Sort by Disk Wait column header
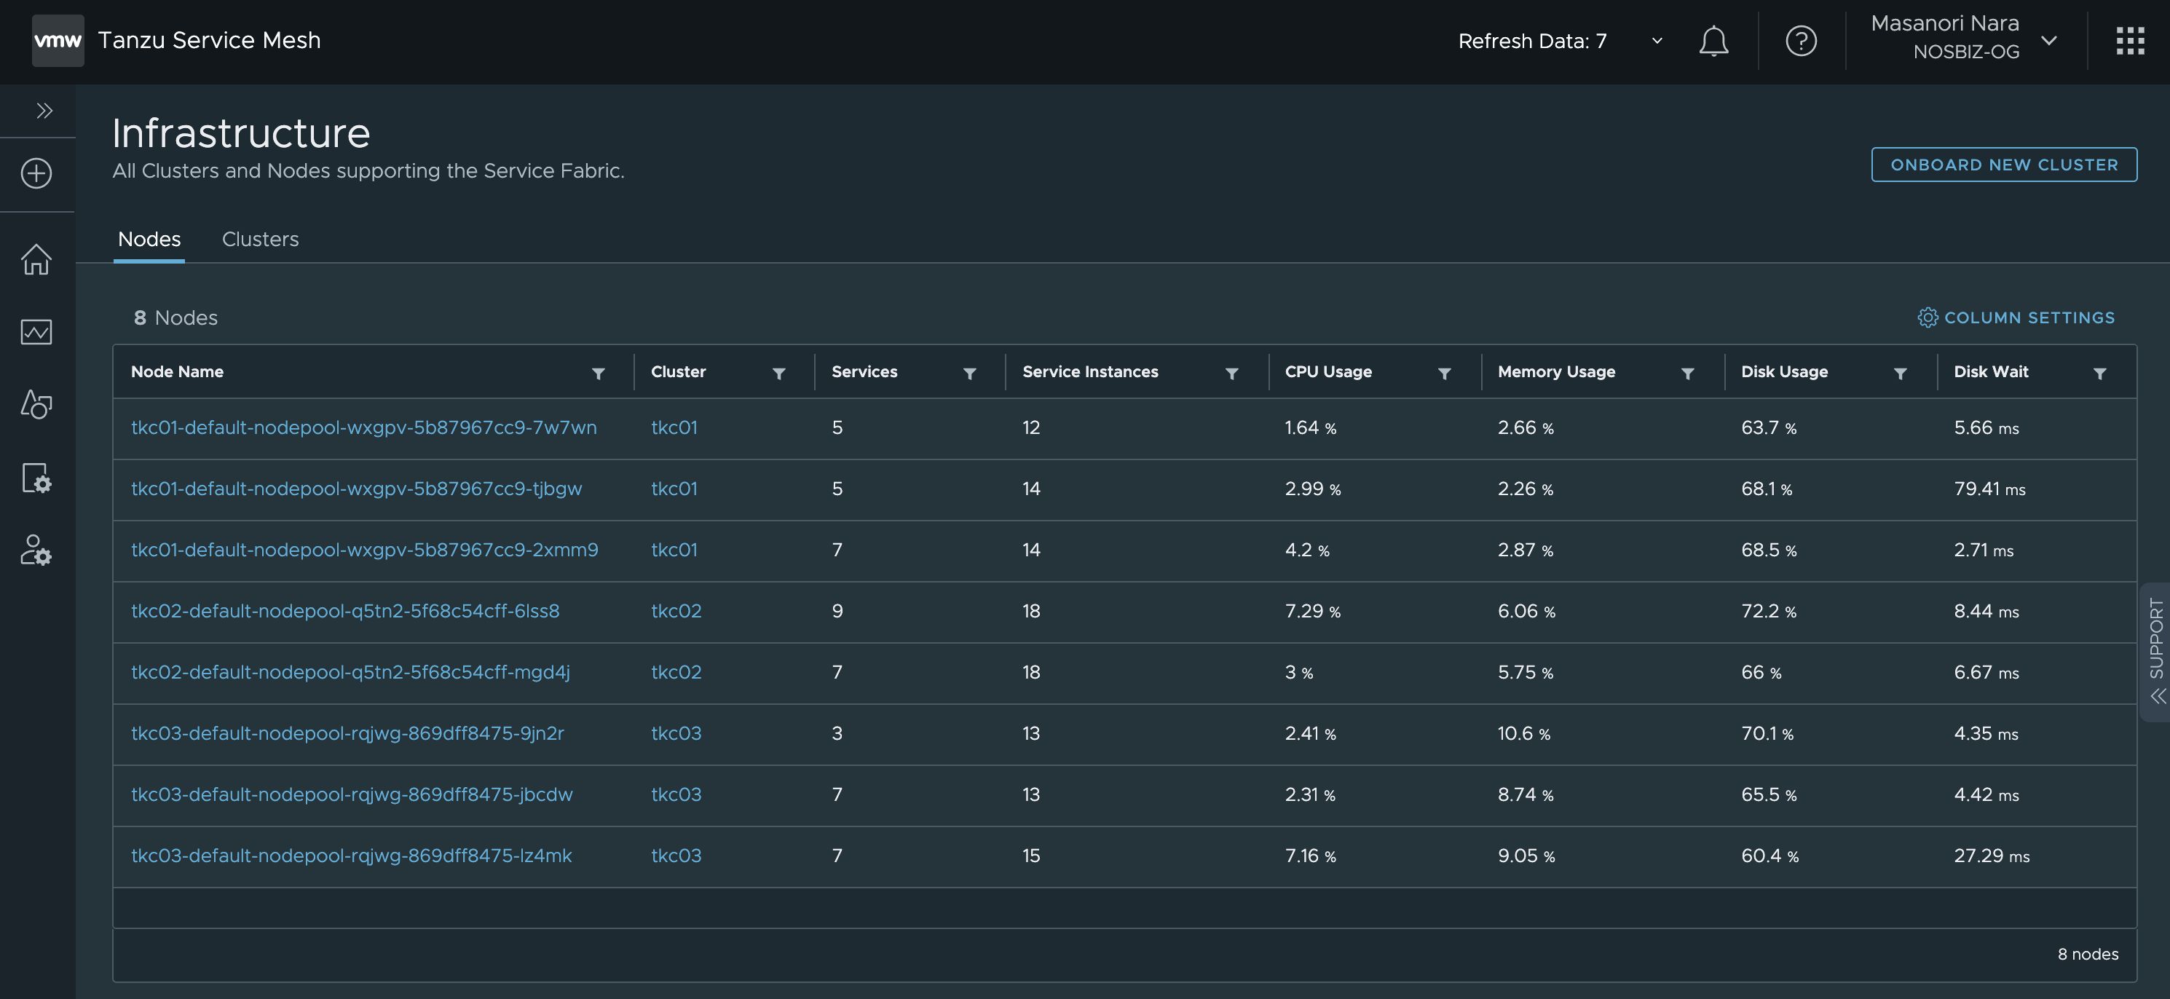Screen dimensions: 2170x999 coord(1991,371)
